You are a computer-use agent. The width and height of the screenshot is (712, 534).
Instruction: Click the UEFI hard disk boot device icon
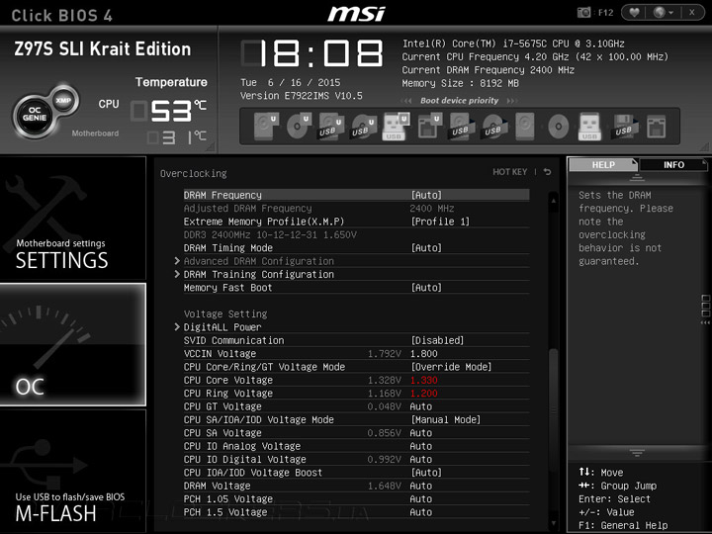point(266,126)
